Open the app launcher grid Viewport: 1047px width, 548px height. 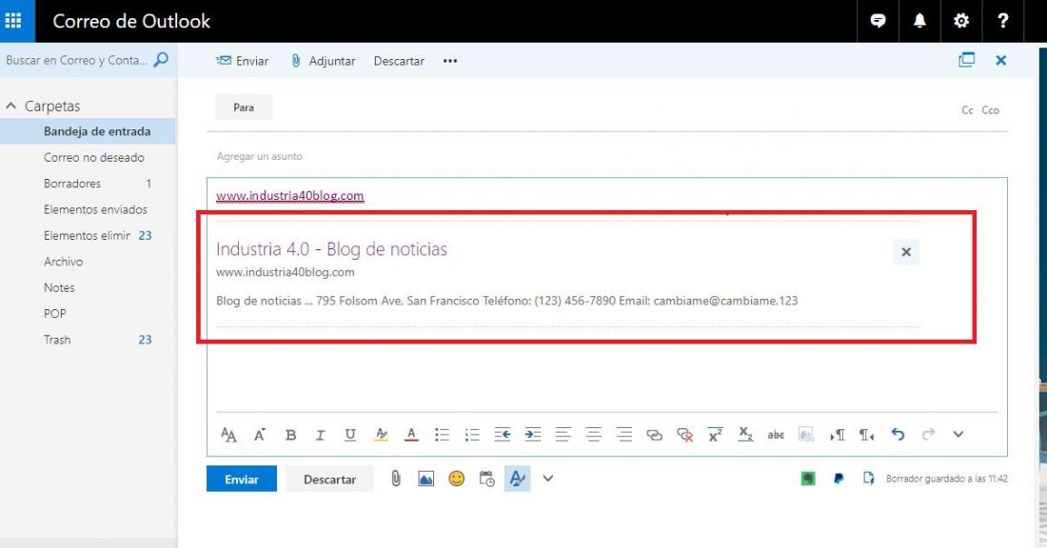[x=13, y=21]
